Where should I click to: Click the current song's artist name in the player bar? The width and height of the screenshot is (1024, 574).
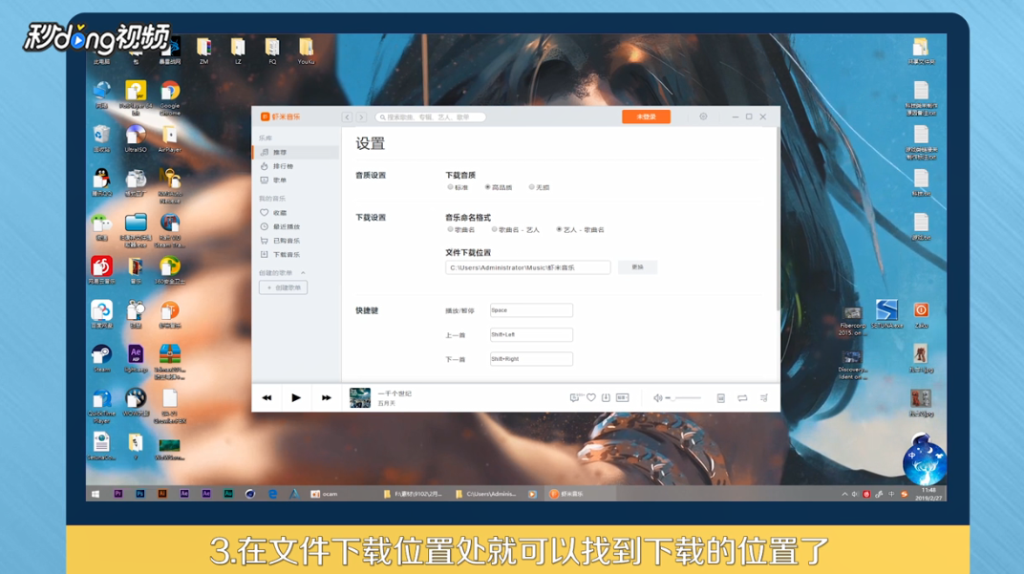pos(387,404)
